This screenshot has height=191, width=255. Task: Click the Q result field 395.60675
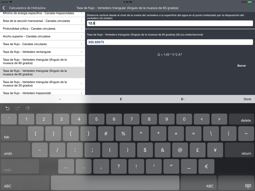pyautogui.click(x=170, y=42)
